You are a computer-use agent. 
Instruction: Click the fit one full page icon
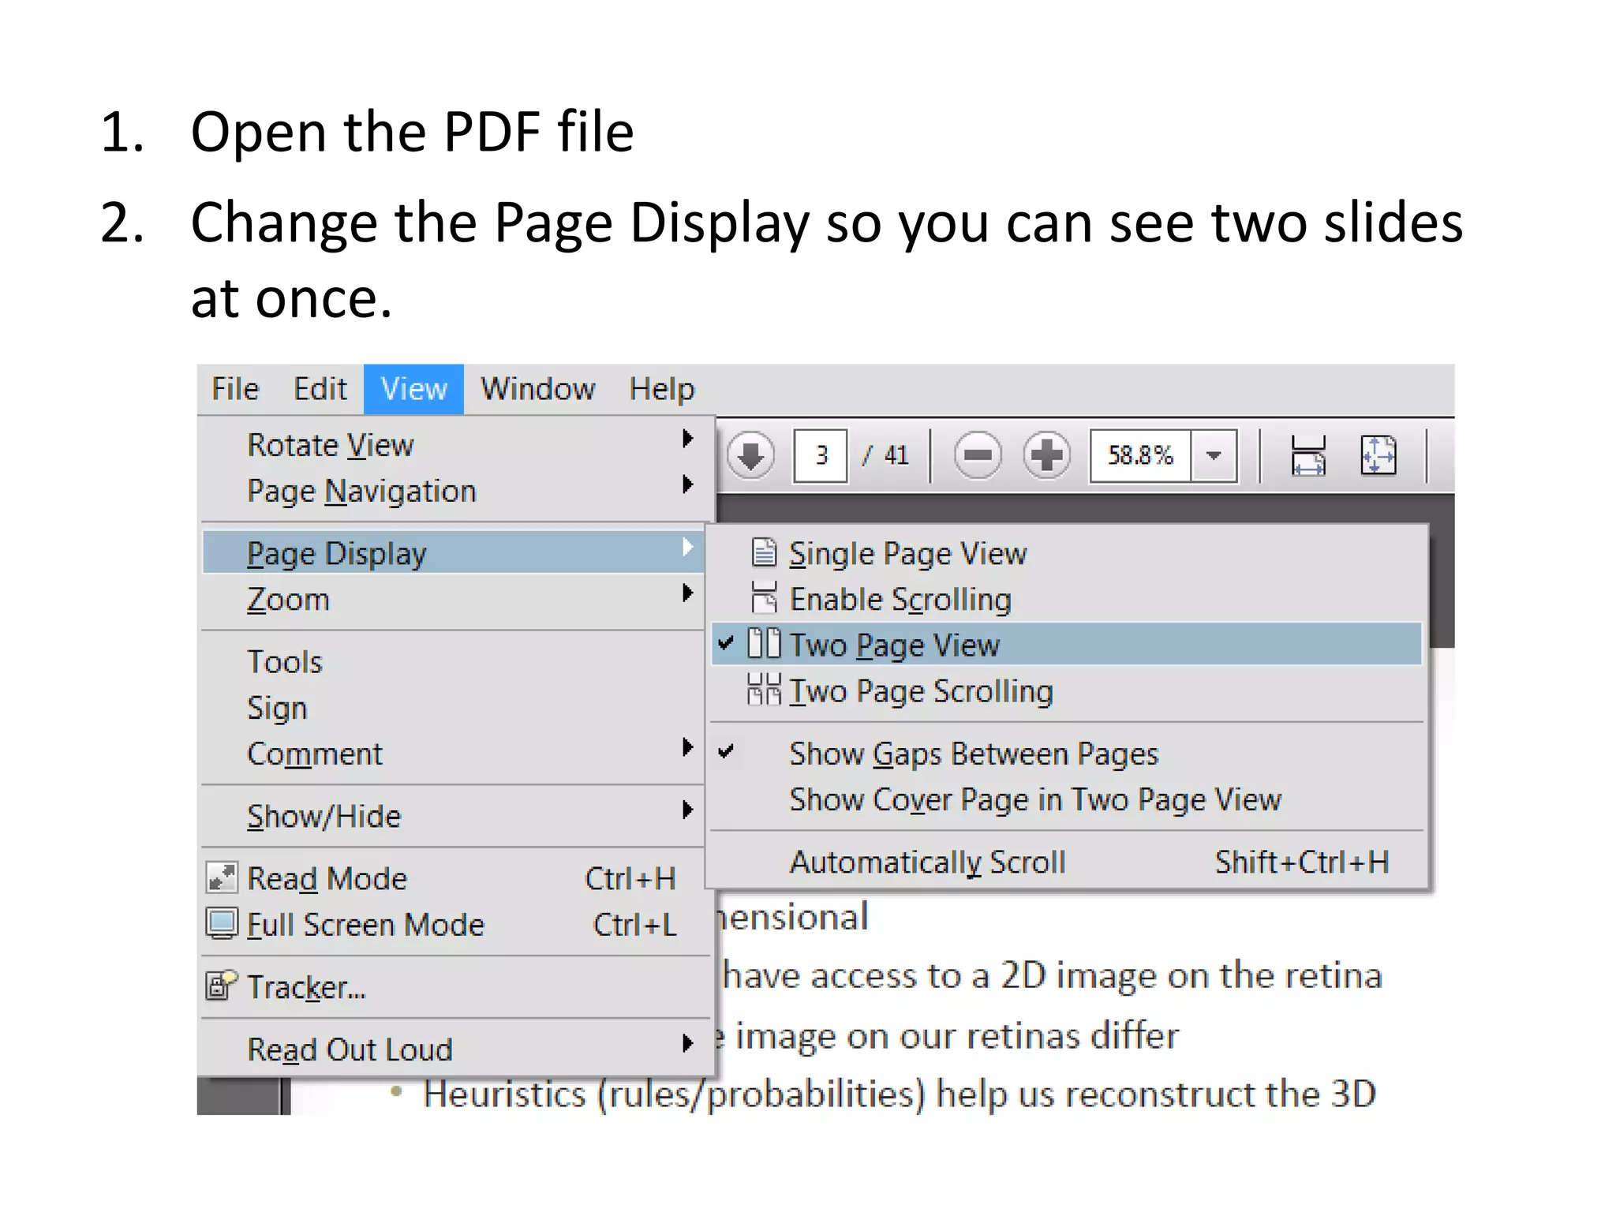click(1378, 455)
